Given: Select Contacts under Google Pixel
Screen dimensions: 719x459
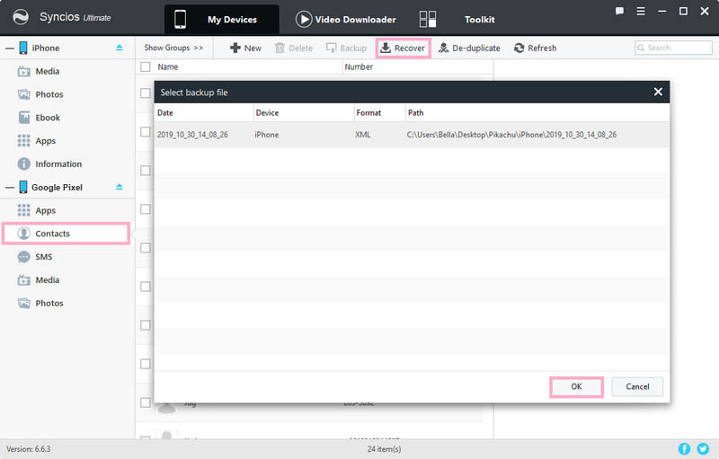Looking at the screenshot, I should (66, 234).
